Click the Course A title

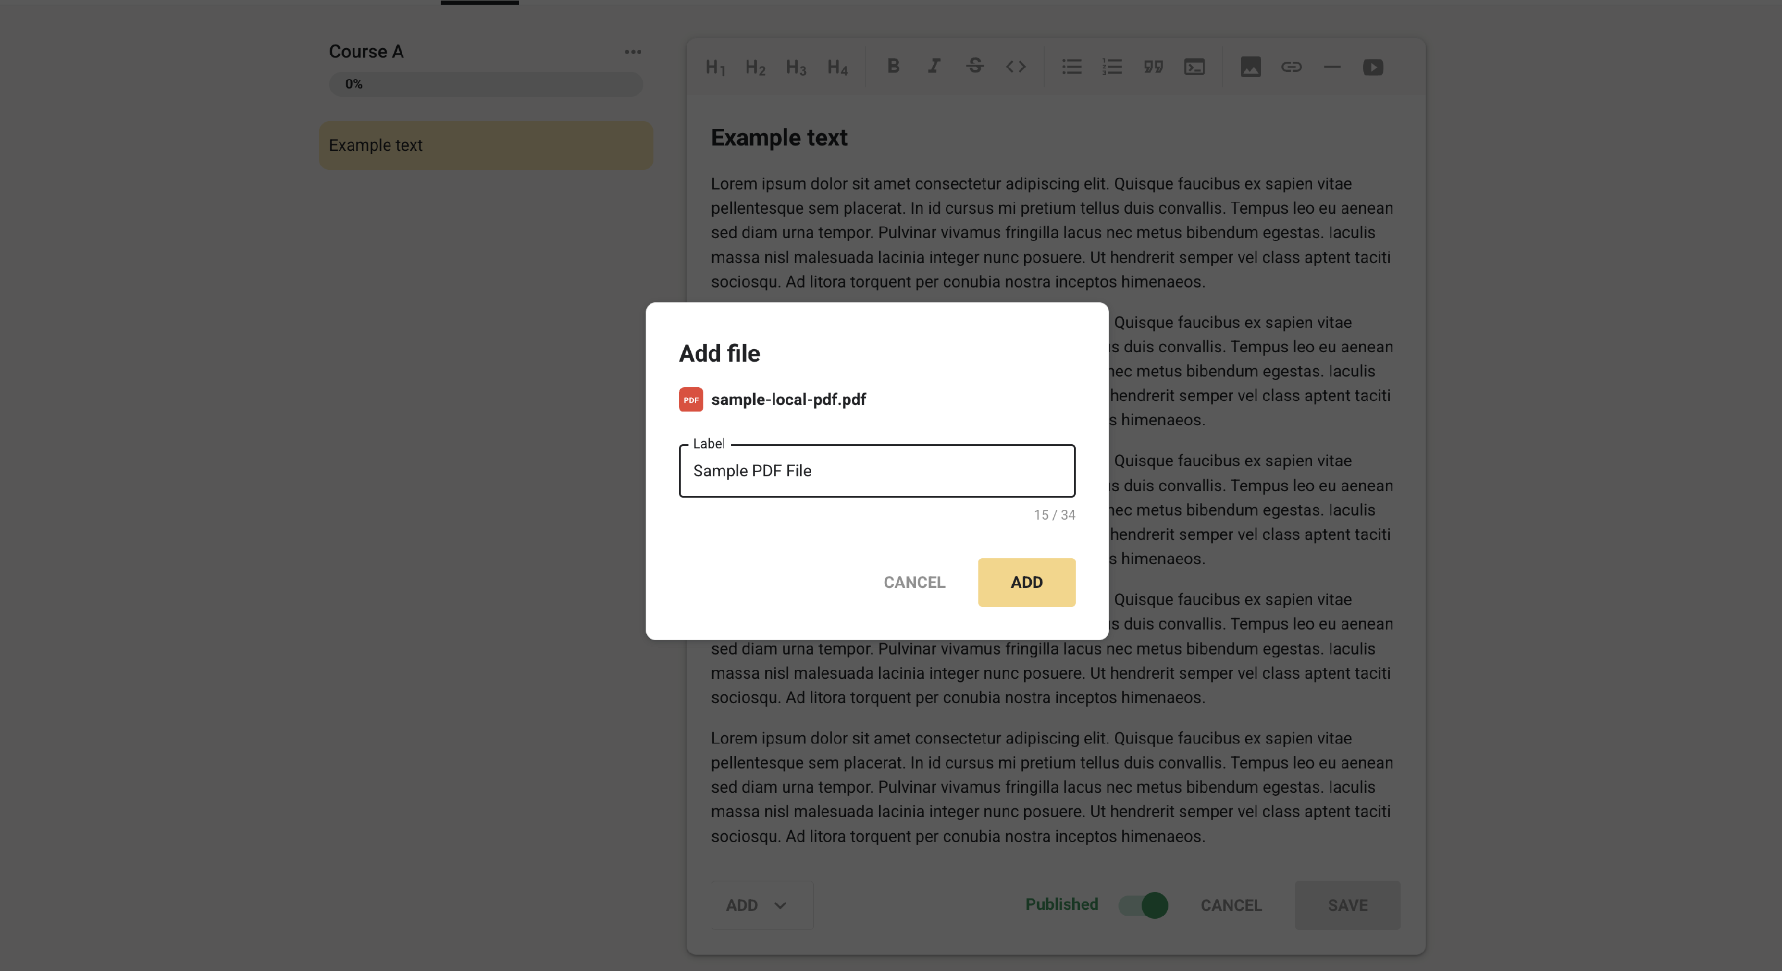click(x=366, y=52)
